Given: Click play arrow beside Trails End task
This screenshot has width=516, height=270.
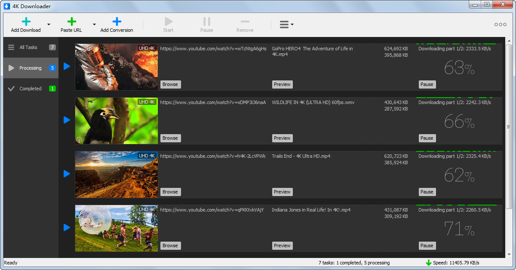Looking at the screenshot, I should (67, 174).
